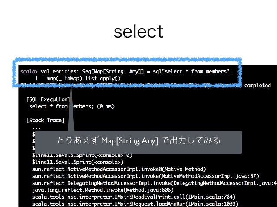Click the 'NativeMethodAccessorImpl.invoke0(Native Method)' line

119,169
